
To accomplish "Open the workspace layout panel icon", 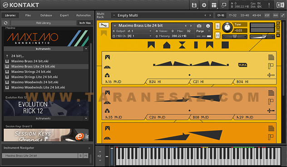I will tap(214, 5).
